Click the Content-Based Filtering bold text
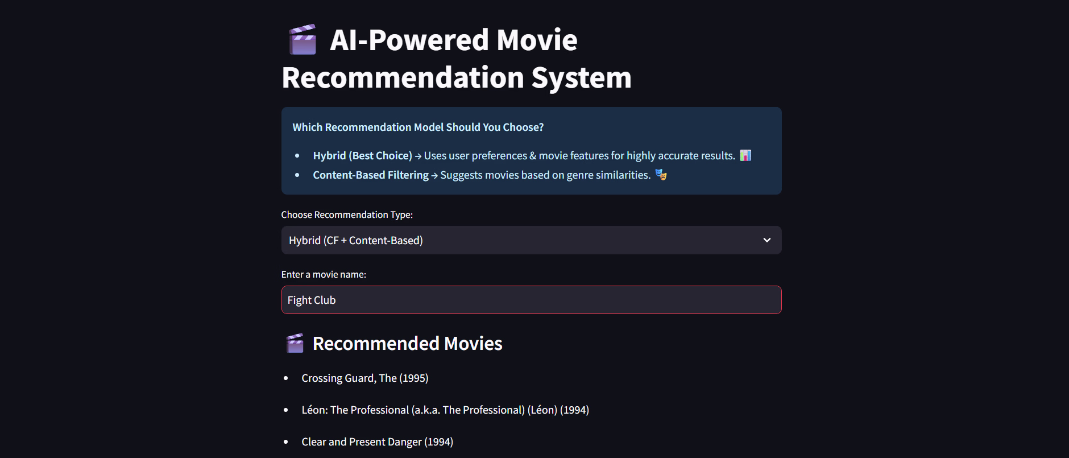 coord(370,175)
